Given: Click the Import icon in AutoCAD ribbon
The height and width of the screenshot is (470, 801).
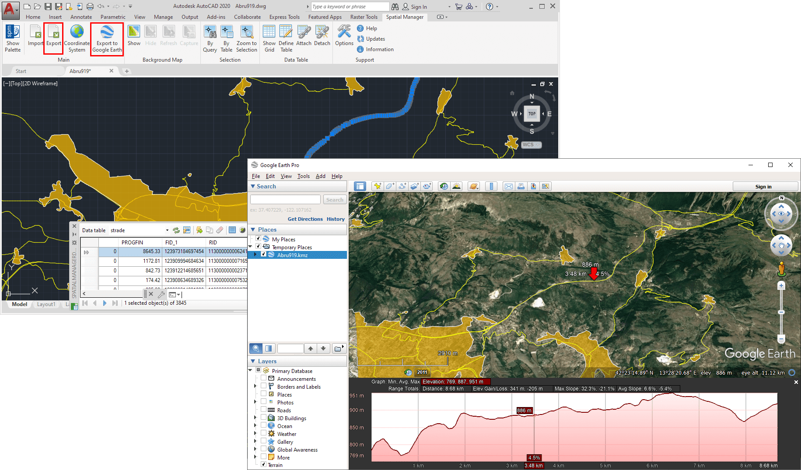Looking at the screenshot, I should tap(35, 36).
